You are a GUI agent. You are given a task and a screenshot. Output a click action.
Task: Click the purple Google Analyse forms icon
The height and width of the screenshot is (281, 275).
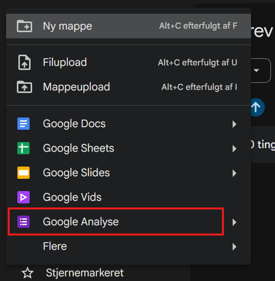pos(23,222)
